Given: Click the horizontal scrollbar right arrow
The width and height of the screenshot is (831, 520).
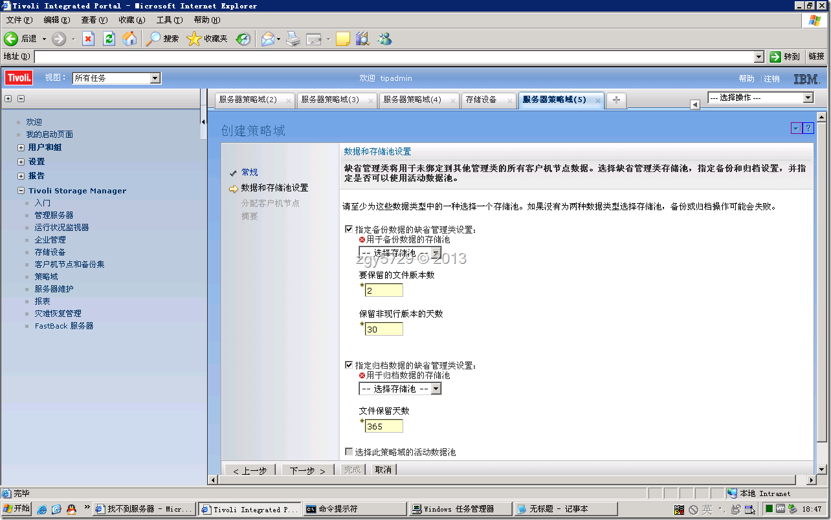Looking at the screenshot, I should [812, 480].
